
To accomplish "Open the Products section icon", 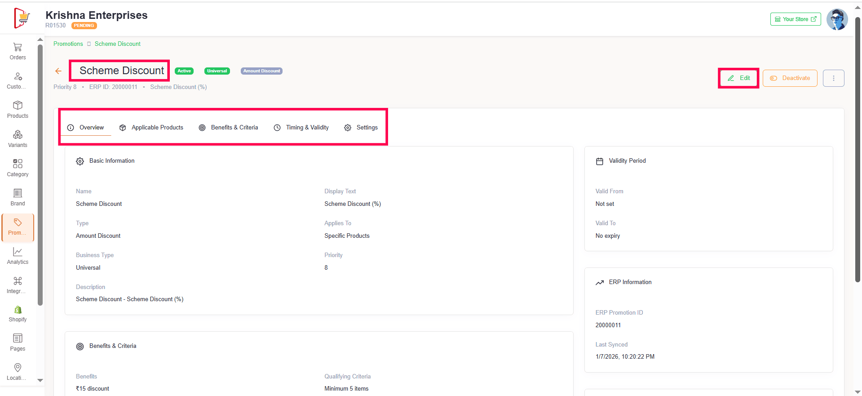I will click(18, 106).
